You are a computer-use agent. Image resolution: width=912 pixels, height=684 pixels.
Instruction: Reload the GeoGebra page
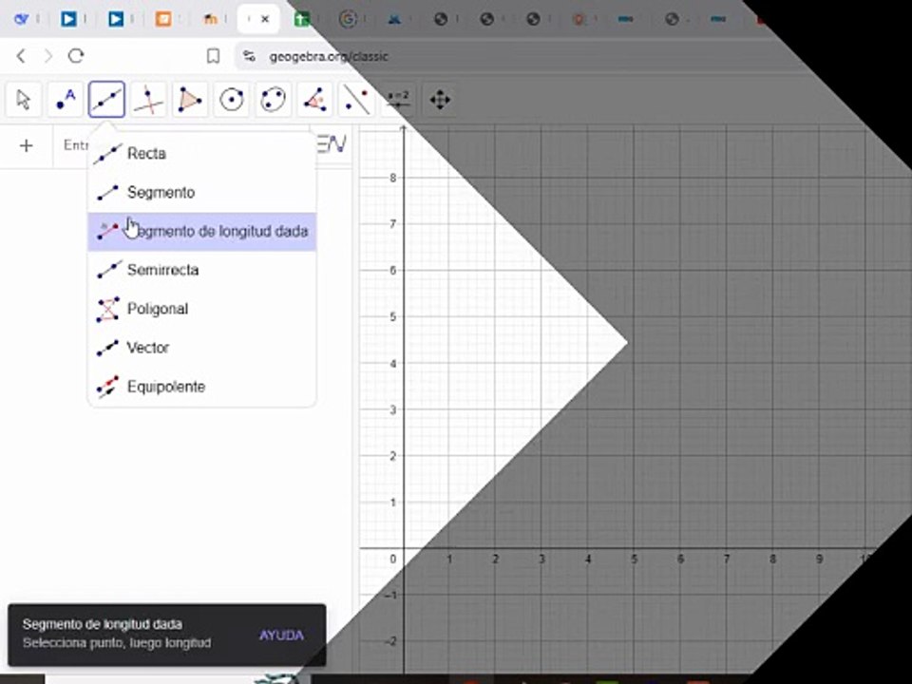[x=76, y=56]
